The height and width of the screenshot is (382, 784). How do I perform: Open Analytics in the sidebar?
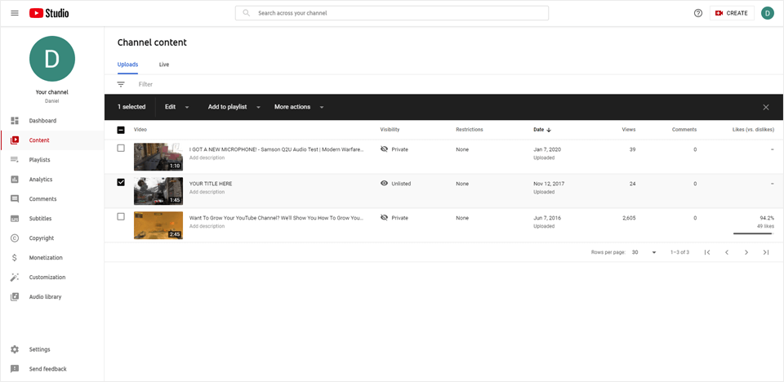point(52,179)
